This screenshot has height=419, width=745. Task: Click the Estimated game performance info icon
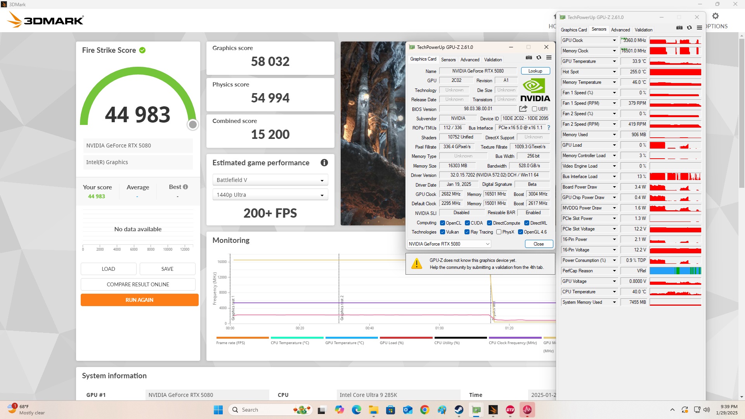[x=324, y=163]
